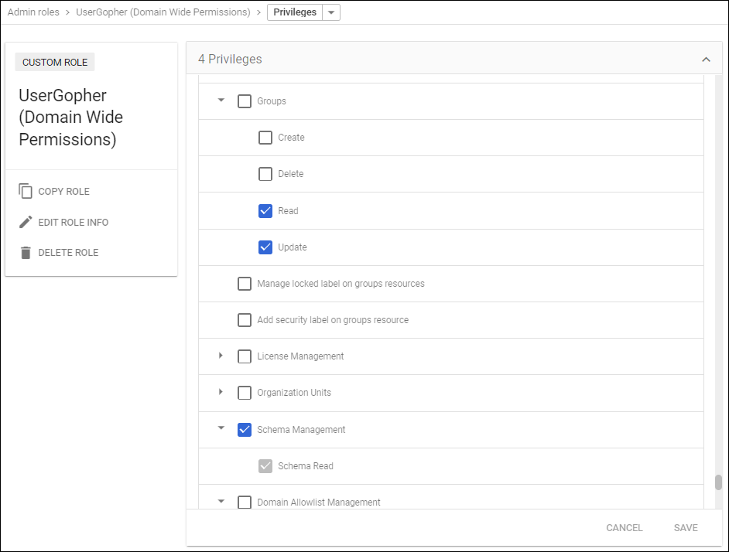Viewport: 729px width, 552px height.
Task: Expand the License Management section
Action: 221,356
